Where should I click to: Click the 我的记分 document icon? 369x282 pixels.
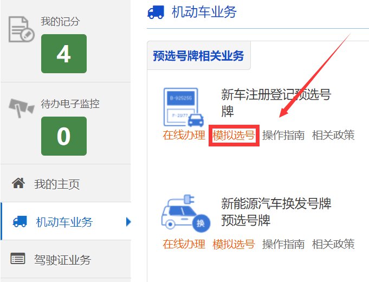[x=22, y=29]
